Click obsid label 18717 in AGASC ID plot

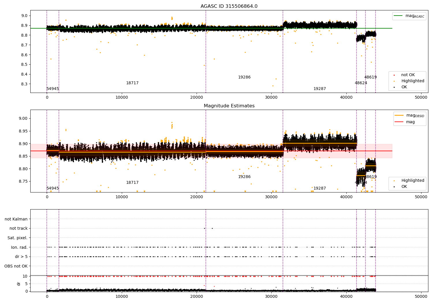click(x=132, y=83)
